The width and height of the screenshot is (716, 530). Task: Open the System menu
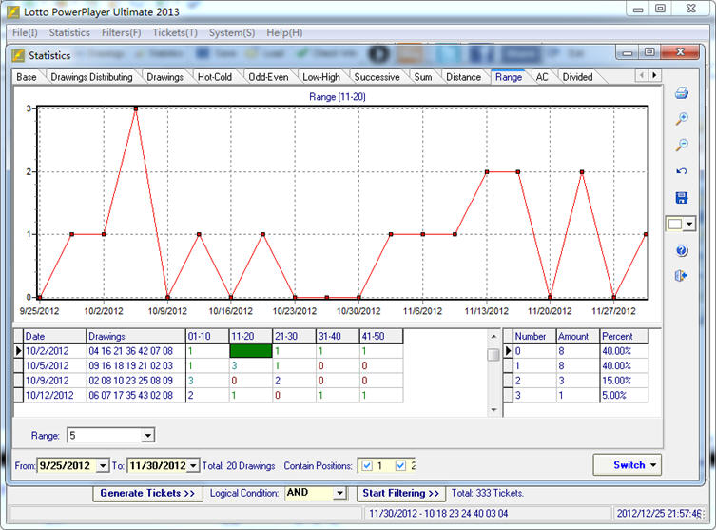[232, 33]
